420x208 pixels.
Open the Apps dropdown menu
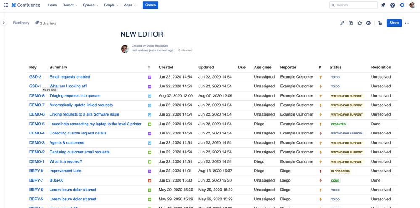pyautogui.click(x=130, y=5)
